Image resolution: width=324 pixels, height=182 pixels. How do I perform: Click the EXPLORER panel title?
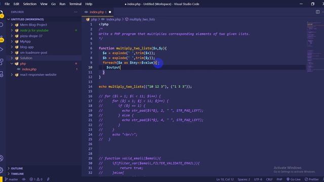click(x=17, y=12)
